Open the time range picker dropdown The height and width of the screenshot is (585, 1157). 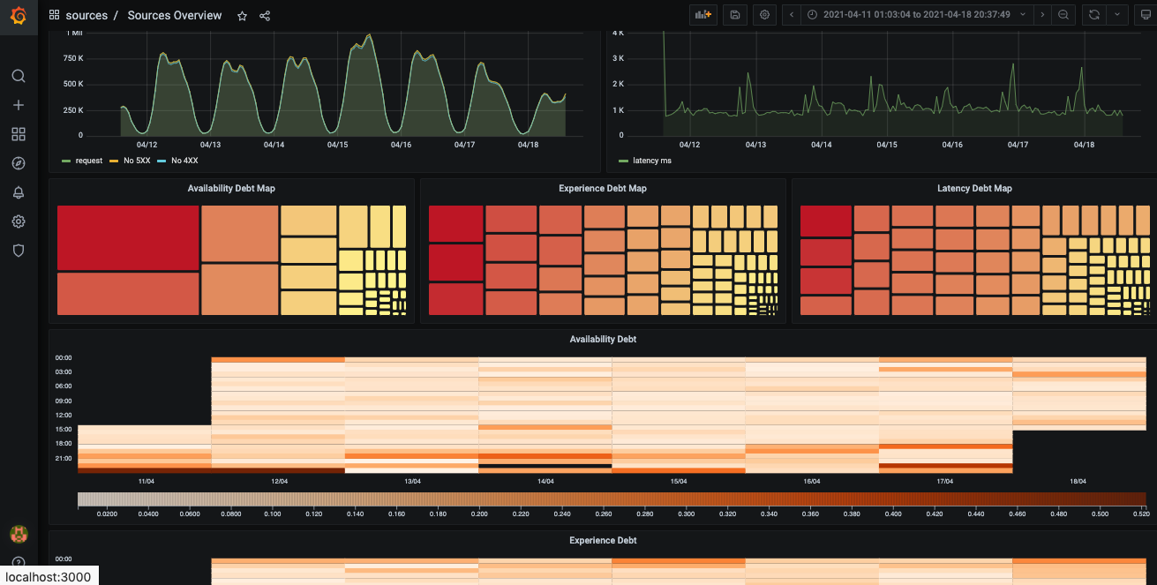pyautogui.click(x=918, y=15)
